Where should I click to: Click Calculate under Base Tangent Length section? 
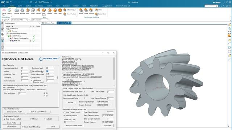(70, 103)
